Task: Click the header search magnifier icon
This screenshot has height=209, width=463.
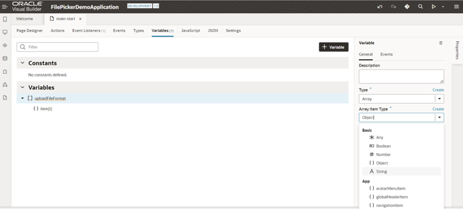Action: [x=420, y=7]
